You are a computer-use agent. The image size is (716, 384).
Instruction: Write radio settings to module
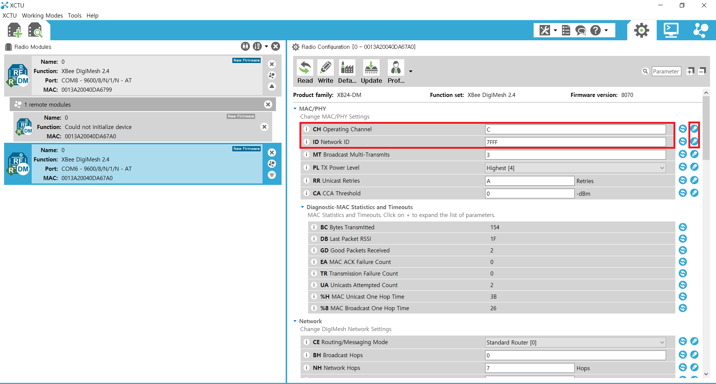pos(326,72)
